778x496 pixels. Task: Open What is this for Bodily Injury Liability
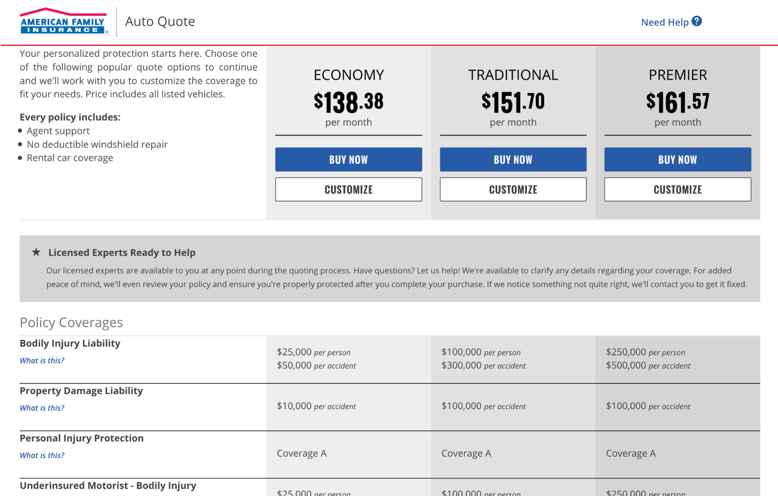(42, 360)
